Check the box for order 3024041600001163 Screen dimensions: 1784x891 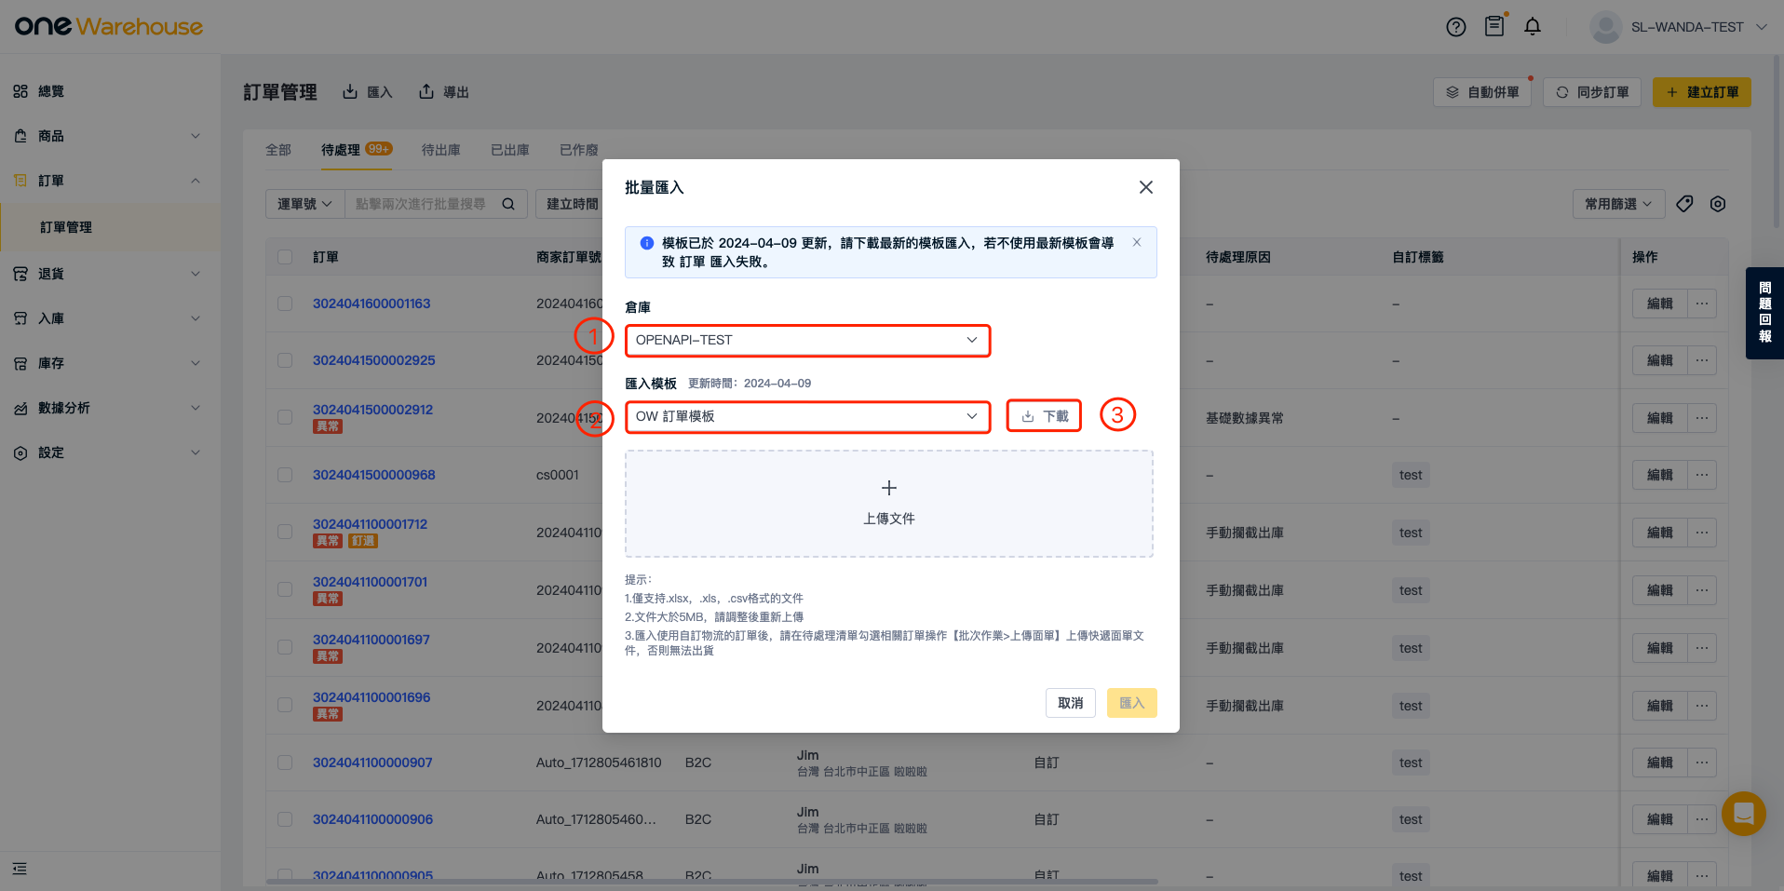[x=285, y=304]
